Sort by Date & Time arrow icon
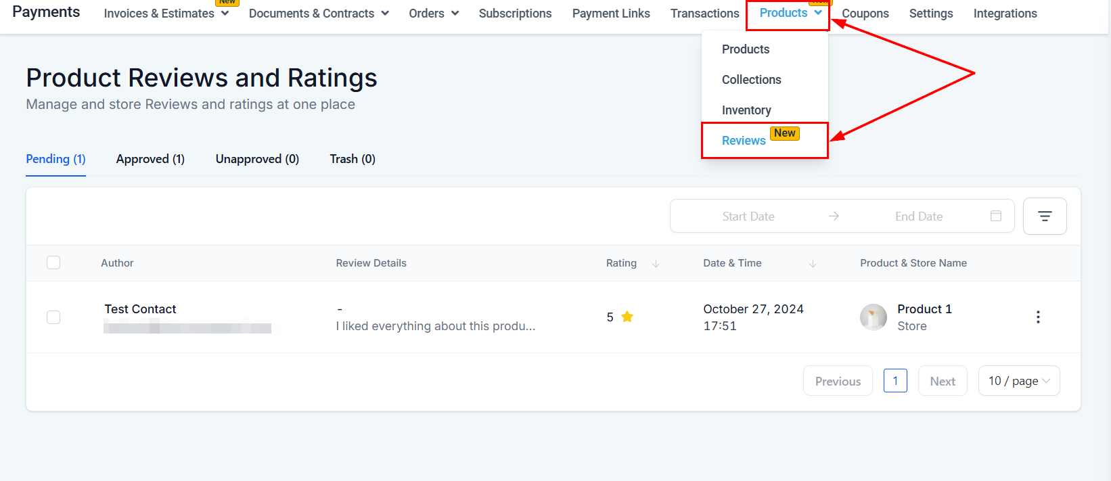Viewport: 1111px width, 481px height. pyautogui.click(x=813, y=264)
